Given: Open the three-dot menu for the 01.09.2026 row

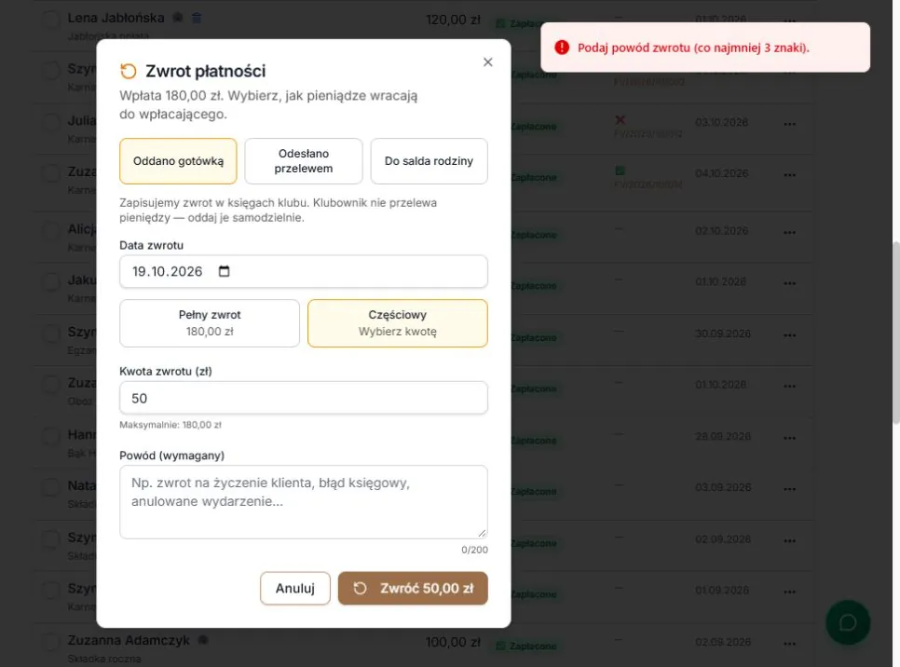Looking at the screenshot, I should [x=790, y=592].
